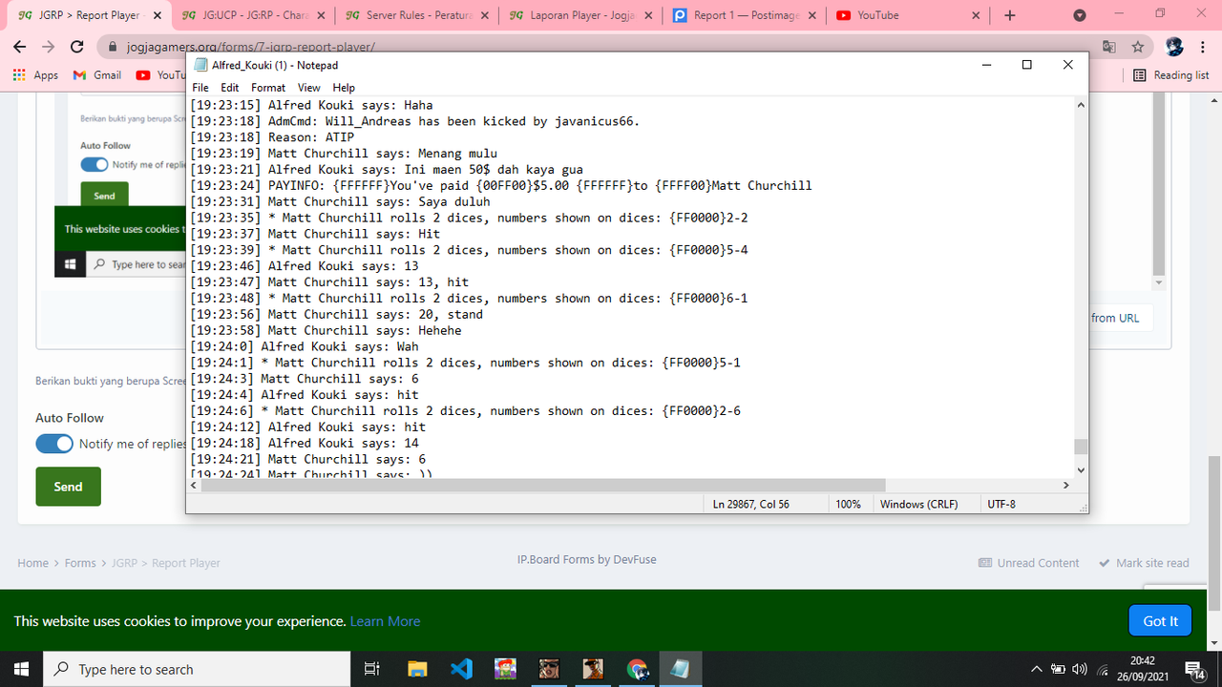Viewport: 1222px width, 687px height.
Task: Click the UTF-8 encoding status entry
Action: (1001, 504)
